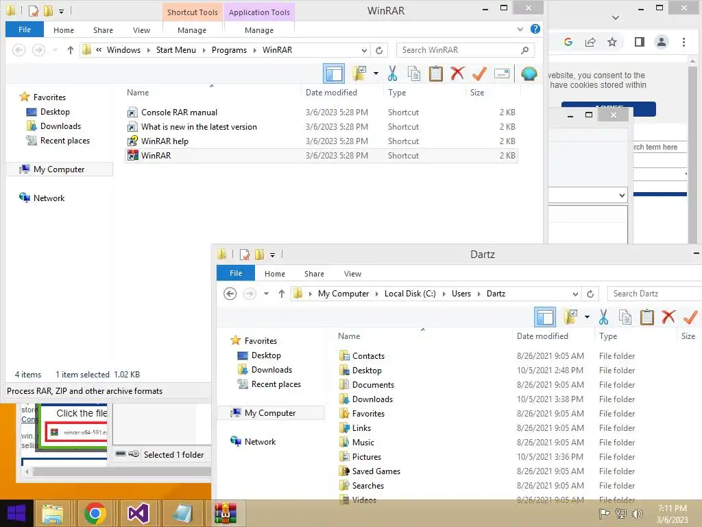The image size is (702, 527).
Task: Click Cut scissors icon in Dartz window
Action: click(603, 317)
